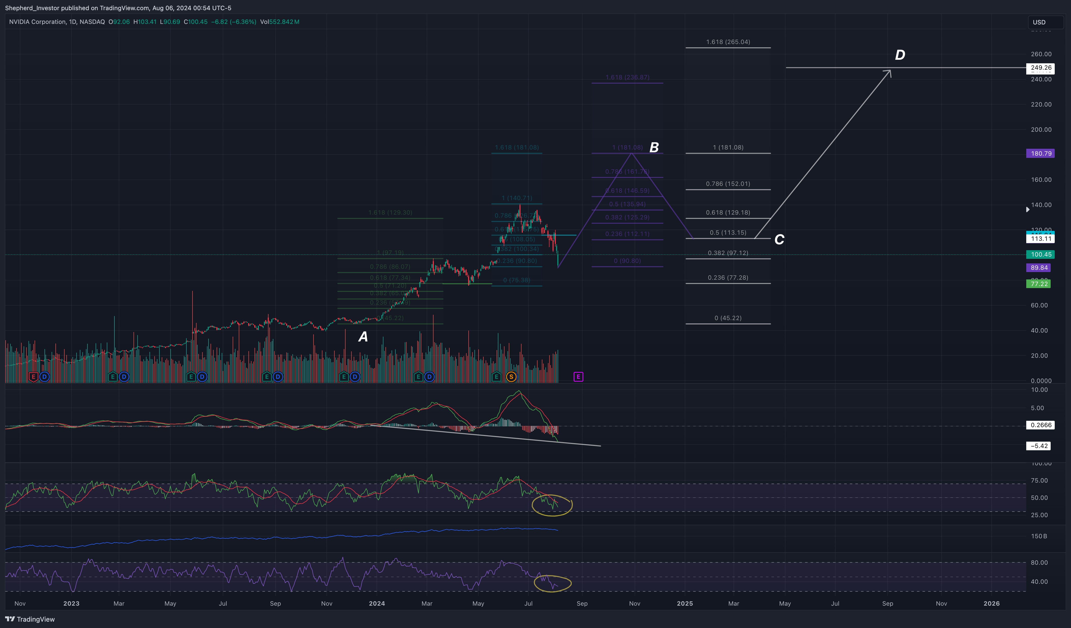Select the 0.236 (77.28) Fibonacci label
The image size is (1071, 628).
pyautogui.click(x=728, y=277)
